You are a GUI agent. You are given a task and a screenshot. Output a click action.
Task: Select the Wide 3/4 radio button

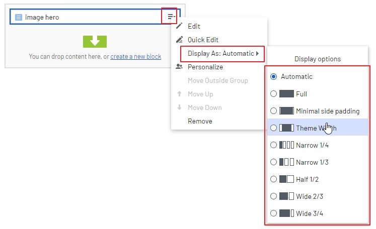click(x=273, y=213)
